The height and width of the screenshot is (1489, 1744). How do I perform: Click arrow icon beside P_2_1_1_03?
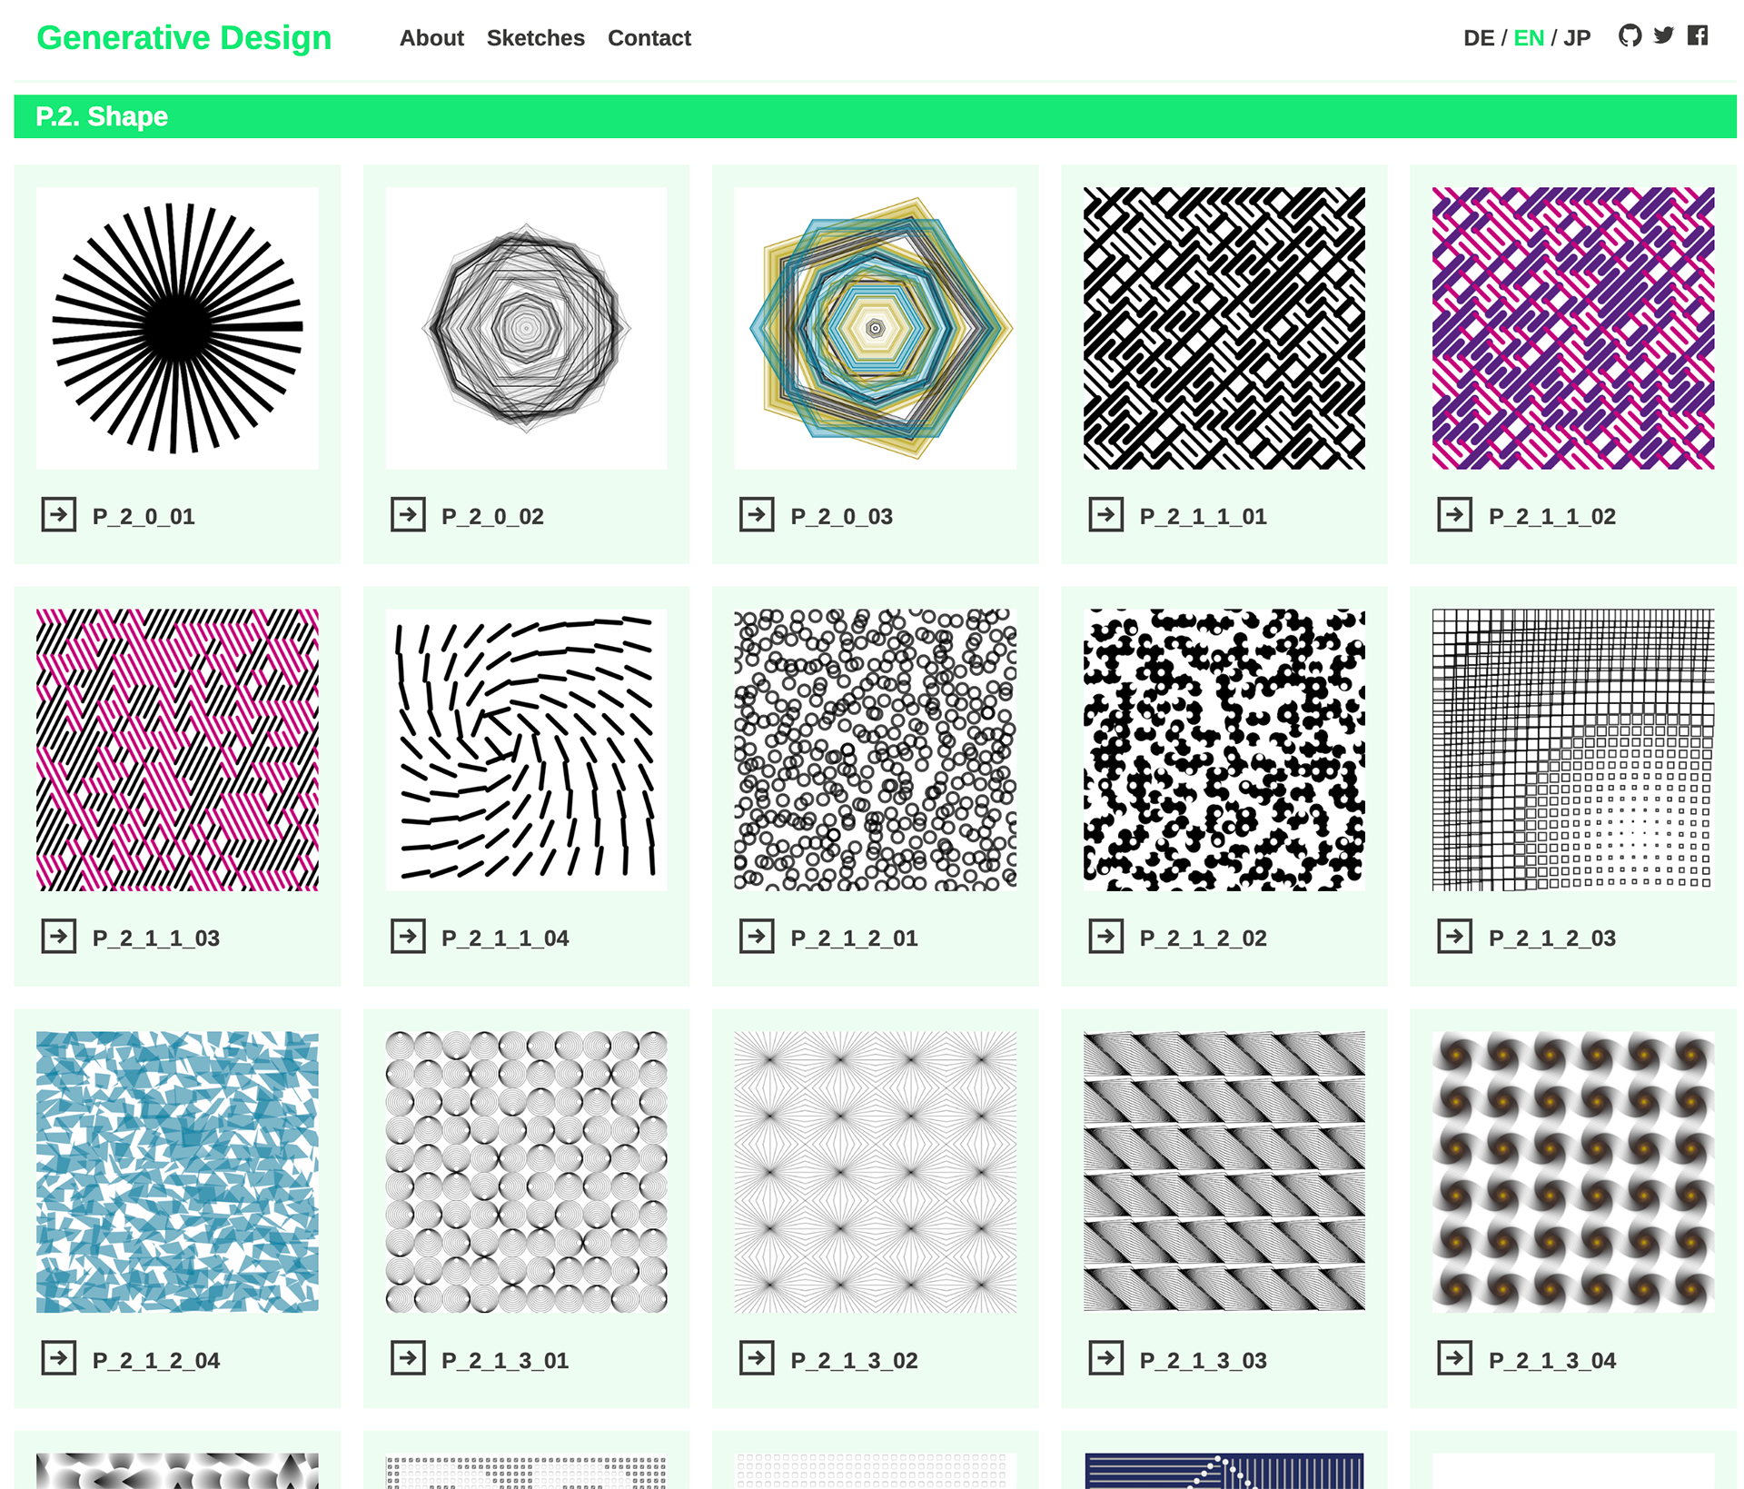[x=59, y=936]
